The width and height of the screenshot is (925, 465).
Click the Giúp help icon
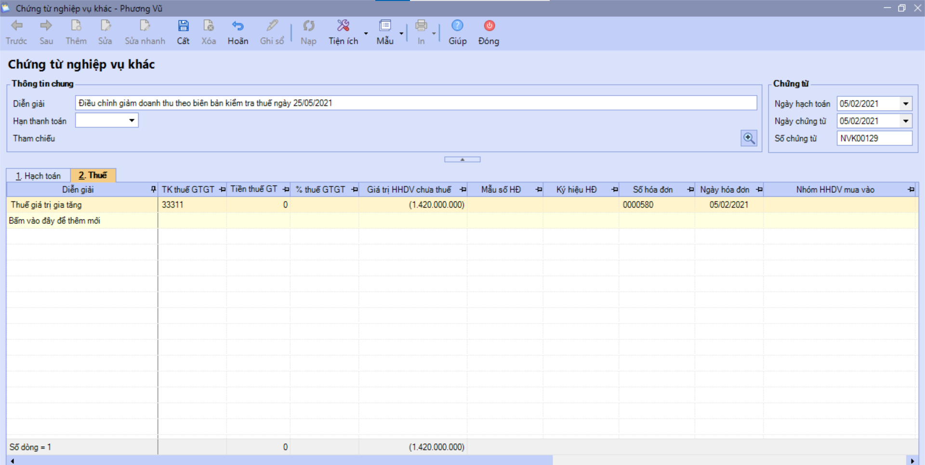pyautogui.click(x=457, y=26)
